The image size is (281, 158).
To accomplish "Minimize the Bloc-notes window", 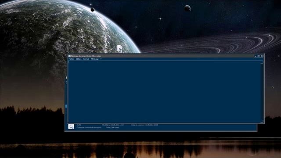I will (x=256, y=56).
